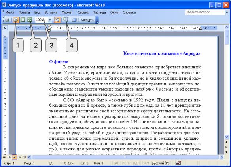The height and width of the screenshot is (167, 231).
Task: Select the Print Layout view icon
Action: [x=14, y=157]
